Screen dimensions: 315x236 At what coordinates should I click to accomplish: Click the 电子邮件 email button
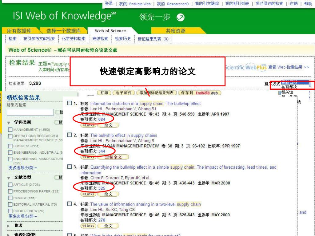coord(124,93)
